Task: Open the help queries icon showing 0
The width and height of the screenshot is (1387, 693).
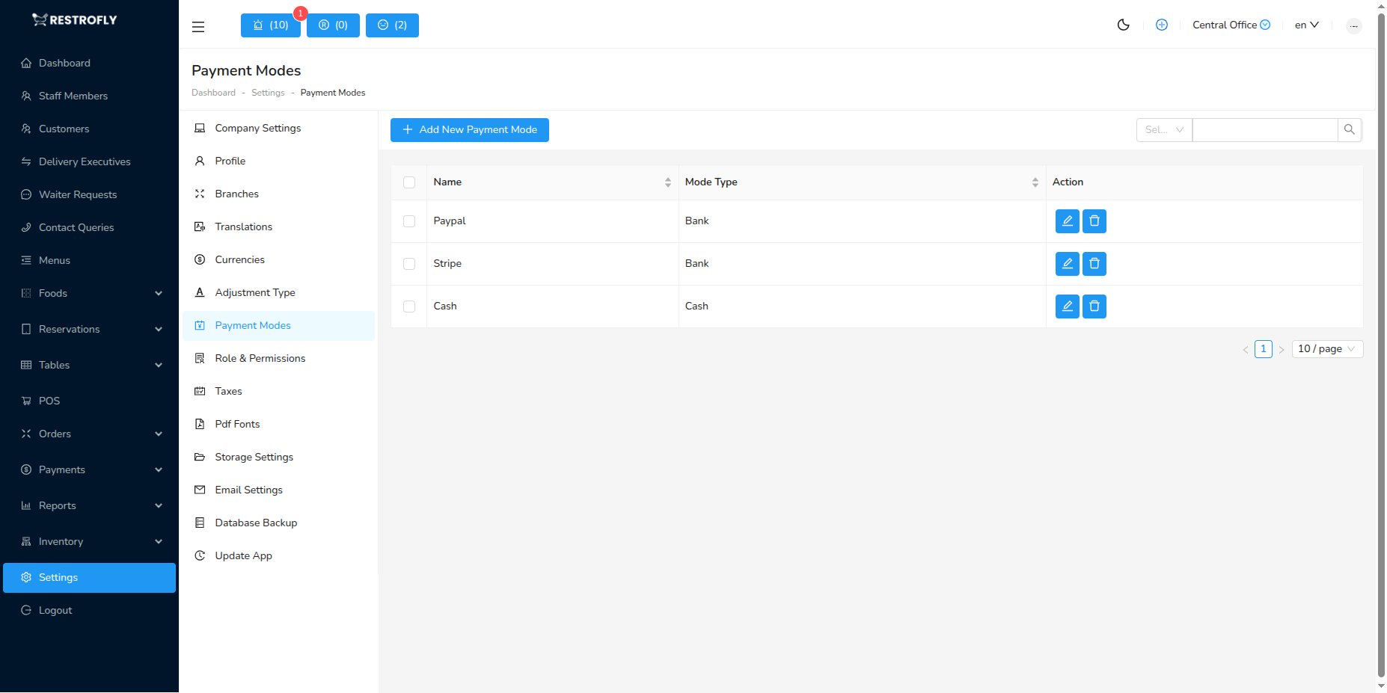Action: [x=333, y=25]
